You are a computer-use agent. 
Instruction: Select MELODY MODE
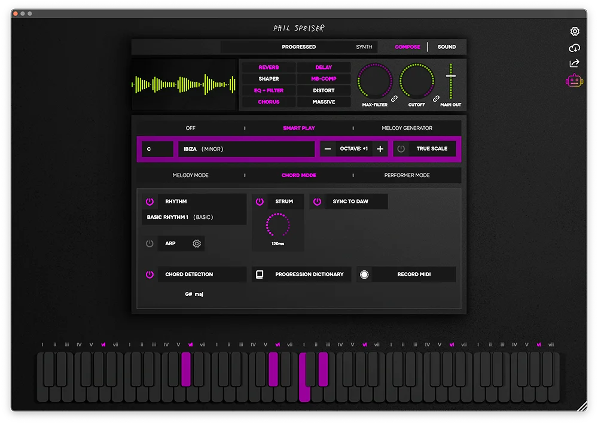click(x=191, y=175)
